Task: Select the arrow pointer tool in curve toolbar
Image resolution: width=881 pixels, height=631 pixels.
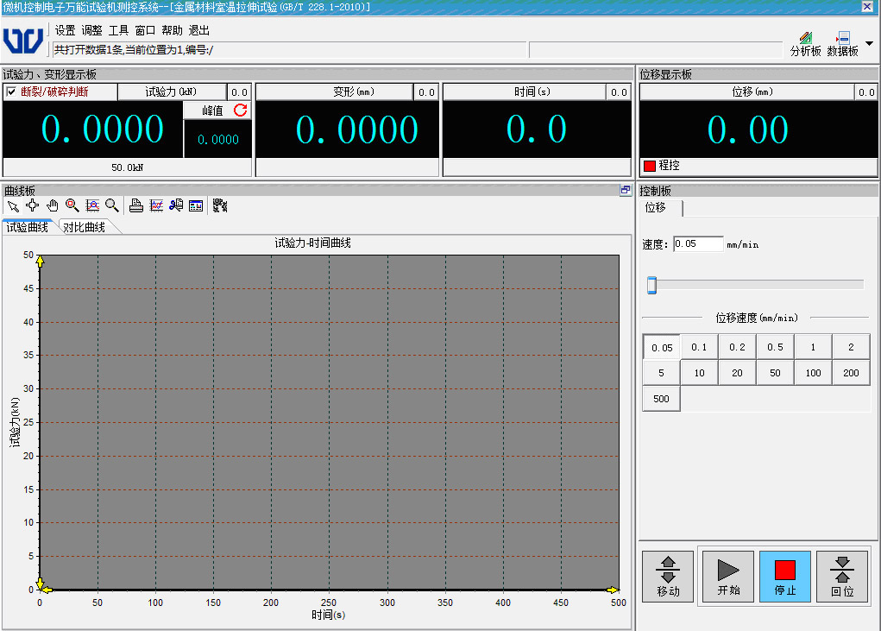Action: (12, 205)
